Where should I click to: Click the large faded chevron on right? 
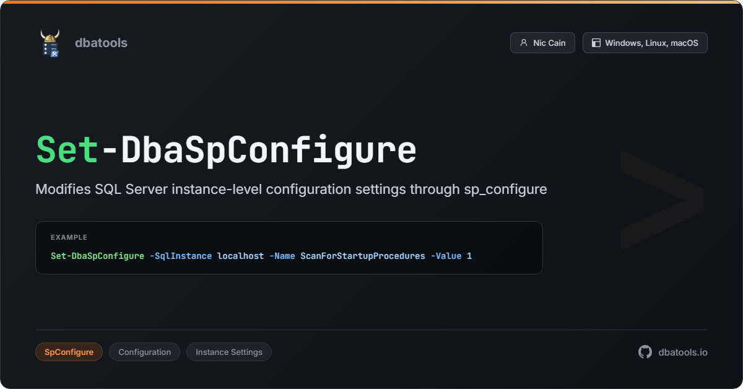pyautogui.click(x=661, y=200)
